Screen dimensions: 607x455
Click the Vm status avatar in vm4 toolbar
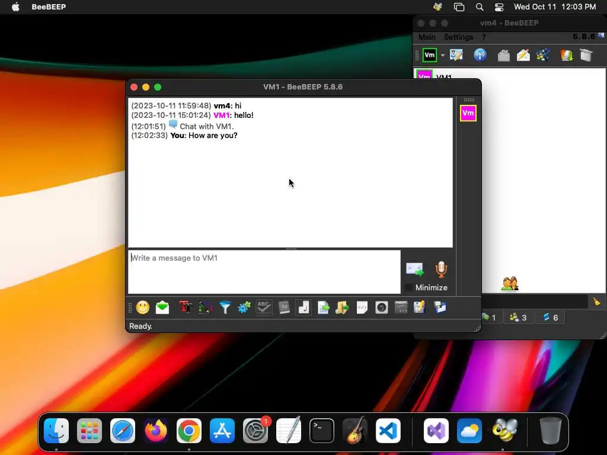[430, 55]
